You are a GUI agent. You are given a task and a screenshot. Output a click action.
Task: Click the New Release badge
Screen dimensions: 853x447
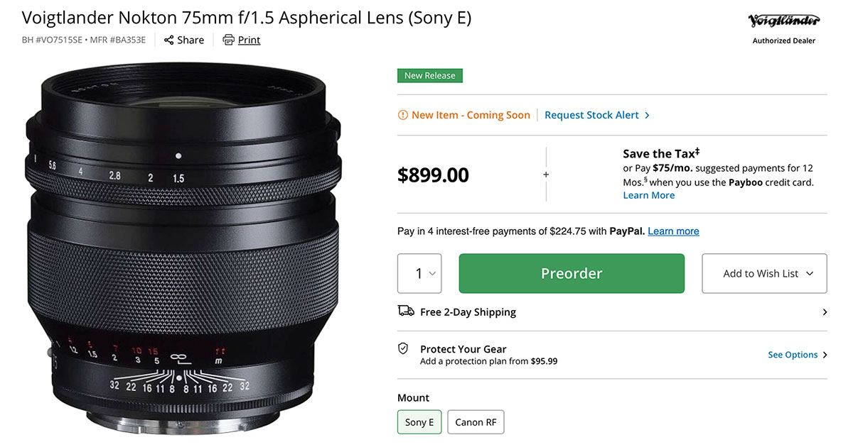click(x=429, y=76)
